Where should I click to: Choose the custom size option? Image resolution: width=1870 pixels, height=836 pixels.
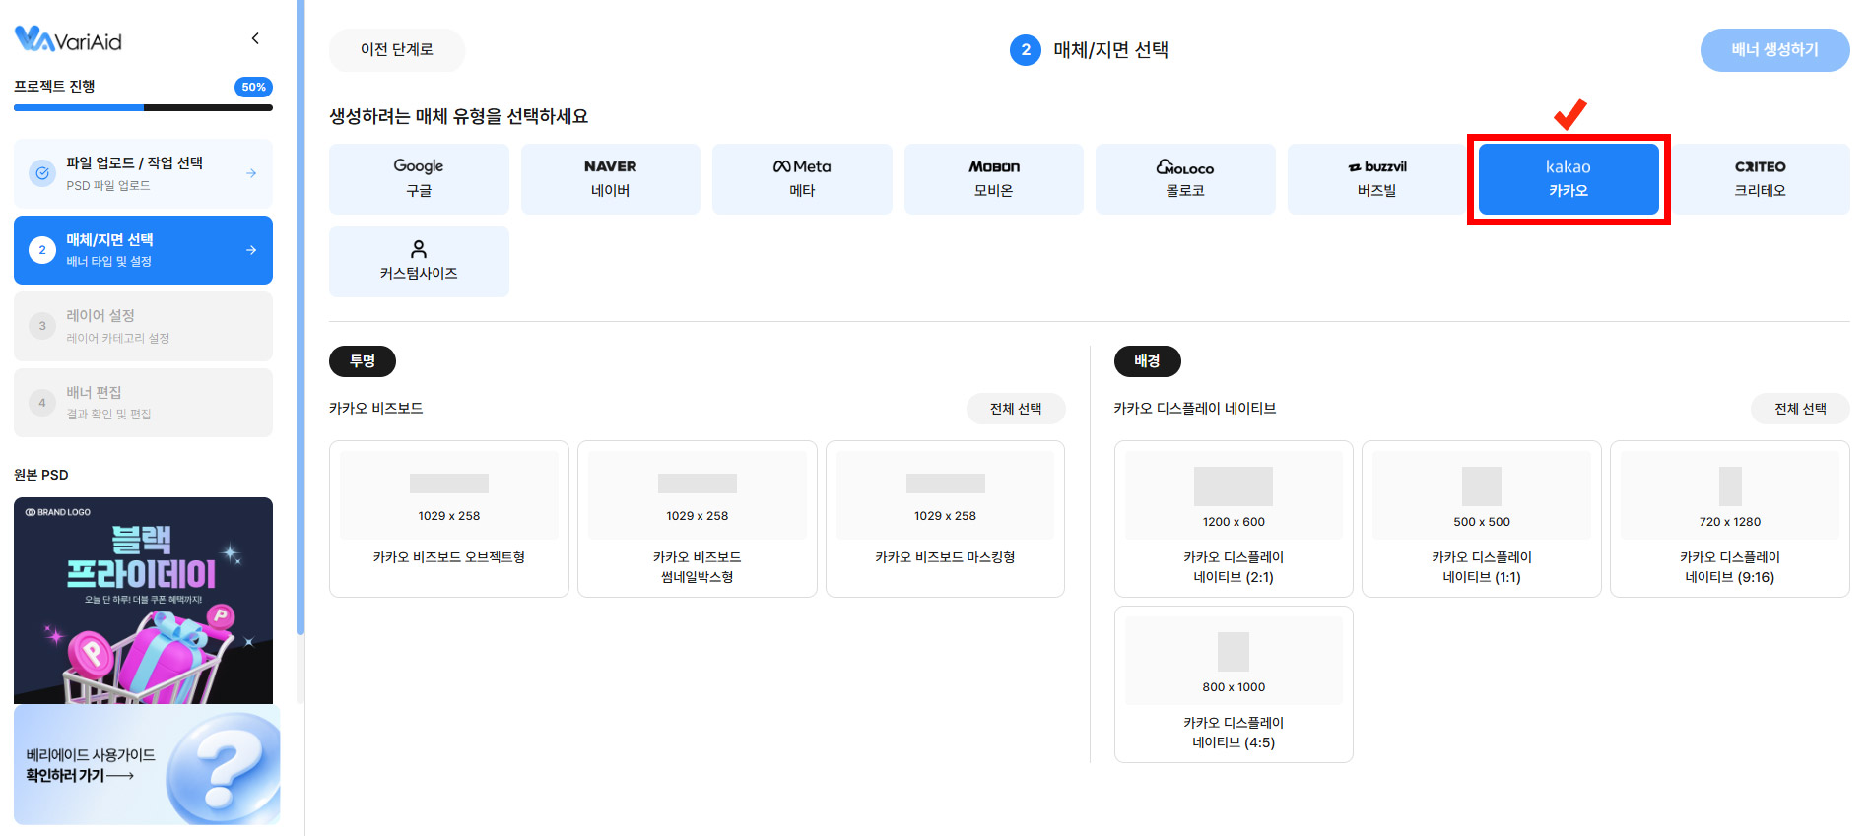coord(419,261)
